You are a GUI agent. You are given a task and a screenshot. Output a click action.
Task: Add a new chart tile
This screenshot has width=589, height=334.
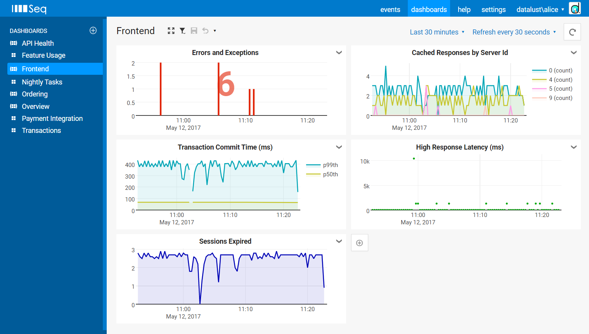(360, 243)
